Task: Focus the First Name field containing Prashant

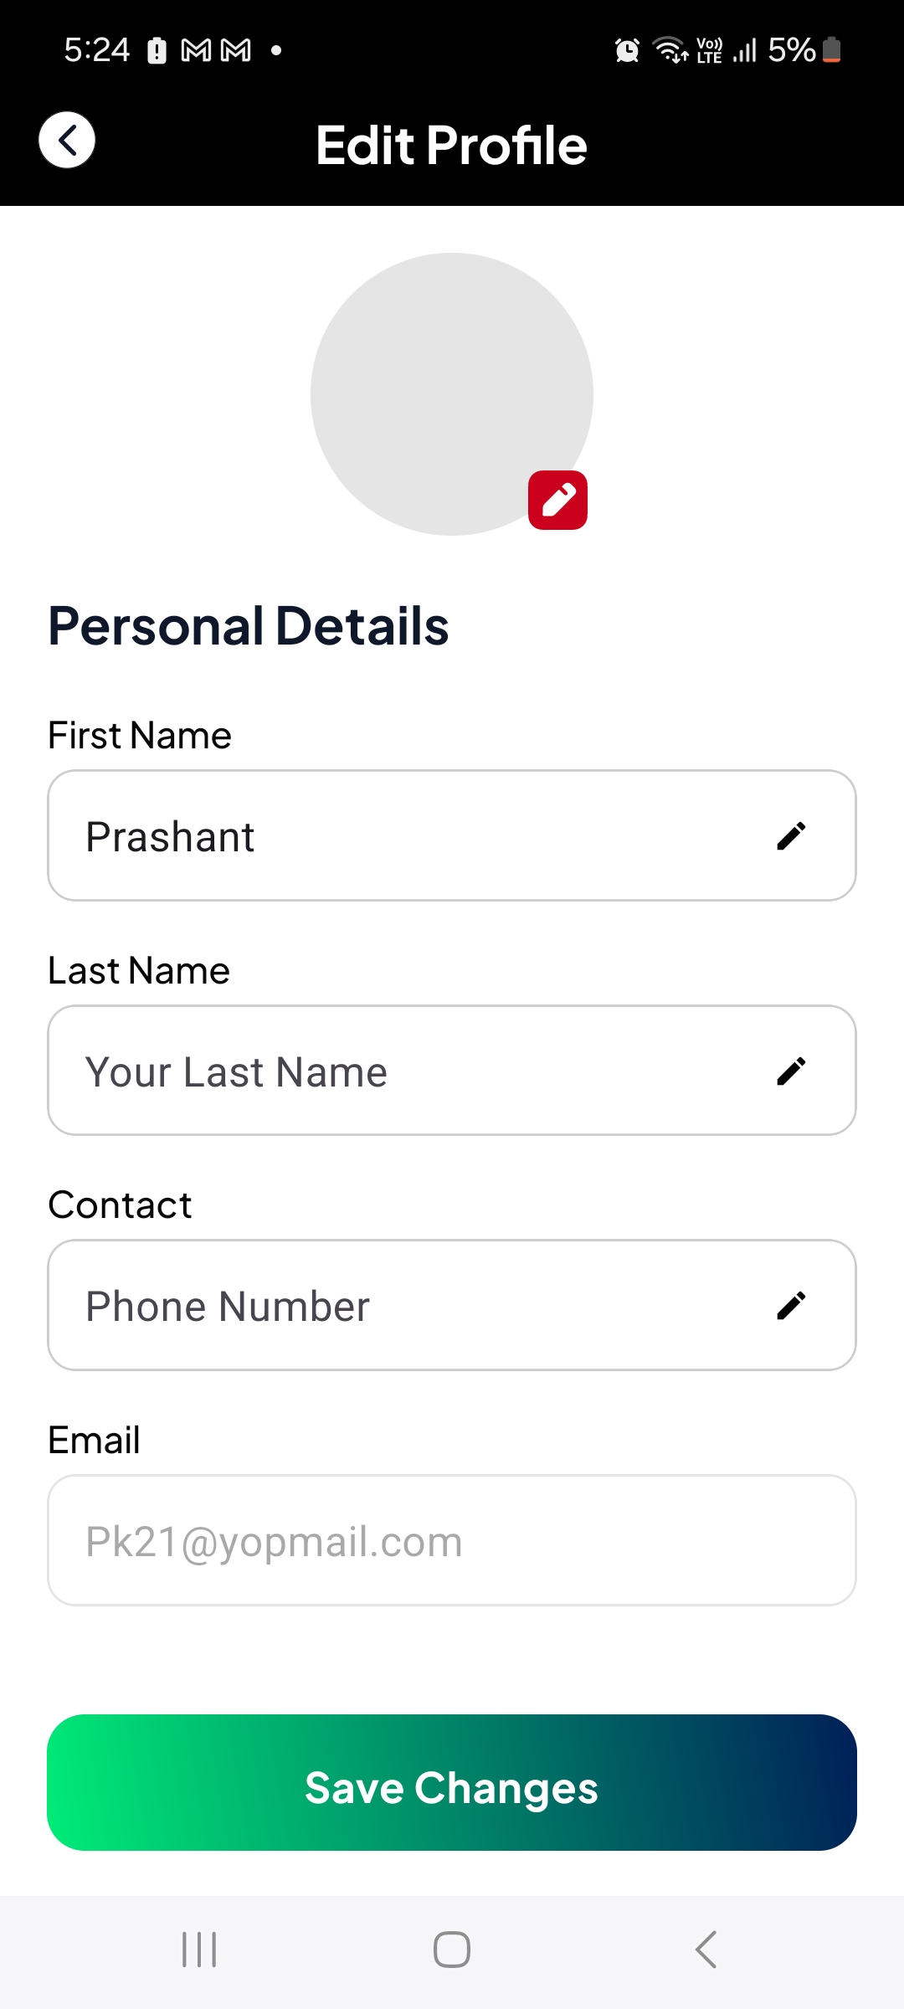Action: [x=452, y=835]
